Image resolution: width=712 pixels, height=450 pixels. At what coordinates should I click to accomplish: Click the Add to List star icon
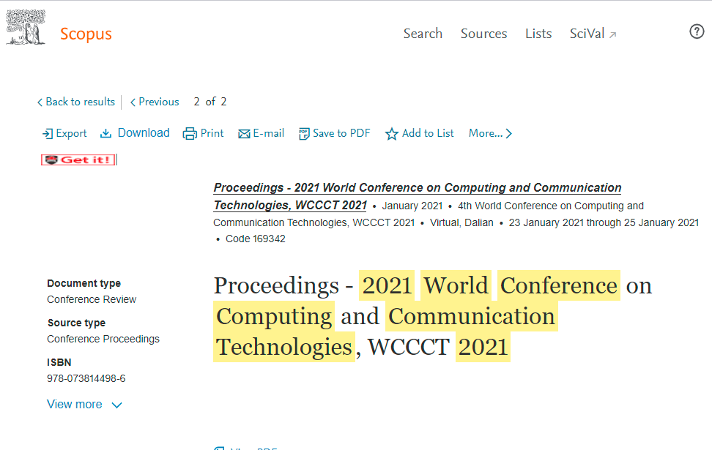point(391,134)
